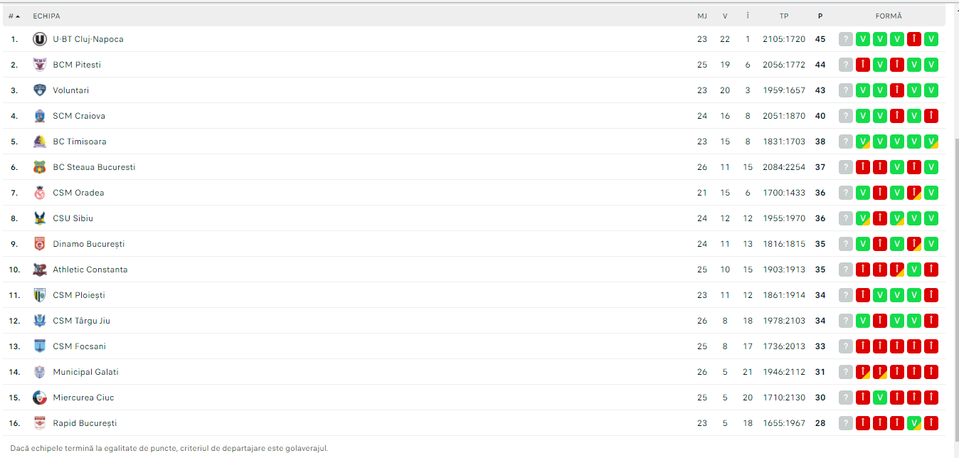Click U-BT Cluj-Napoca's red loss form badge
The width and height of the screenshot is (959, 458).
pyautogui.click(x=914, y=39)
